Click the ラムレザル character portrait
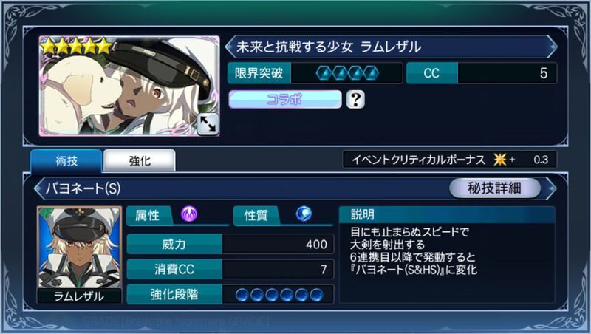Viewport: 591px width, 334px height. coord(79,254)
